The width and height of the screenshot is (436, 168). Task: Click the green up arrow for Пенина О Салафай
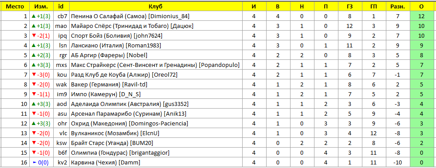(34, 16)
